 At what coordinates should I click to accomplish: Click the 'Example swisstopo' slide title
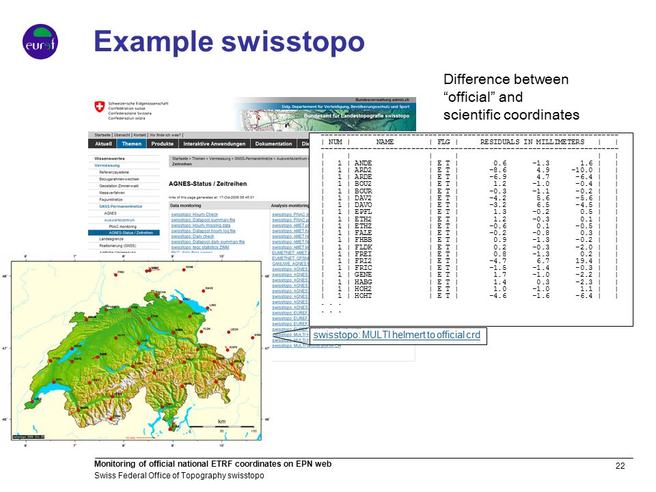pyautogui.click(x=229, y=42)
